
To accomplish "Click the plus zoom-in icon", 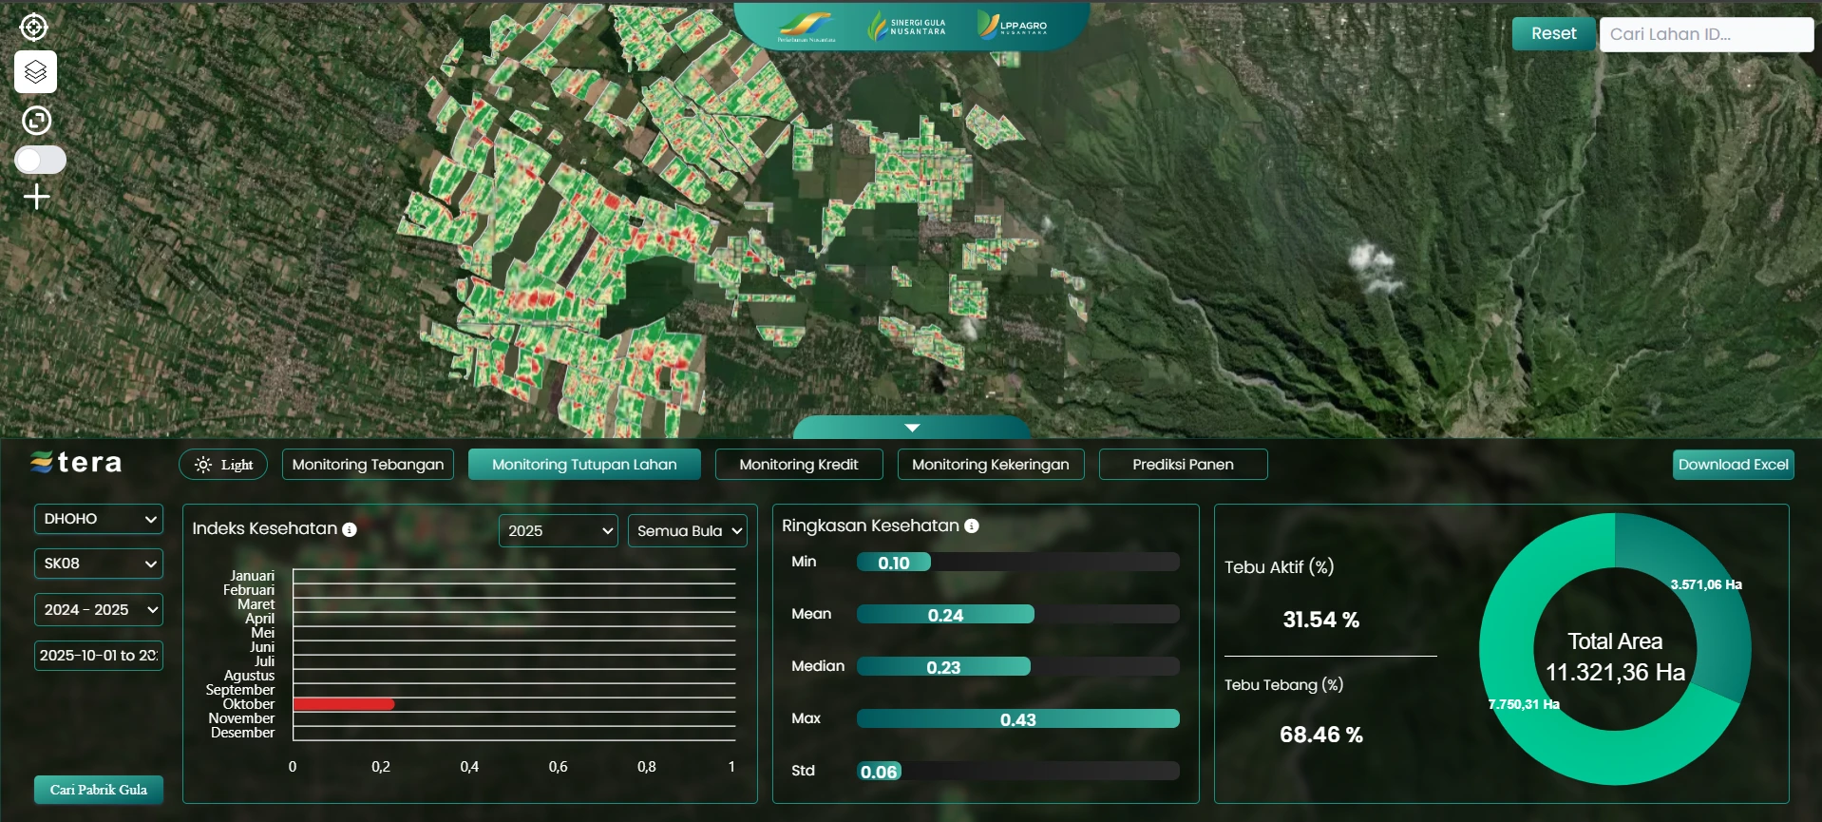I will click(x=36, y=197).
